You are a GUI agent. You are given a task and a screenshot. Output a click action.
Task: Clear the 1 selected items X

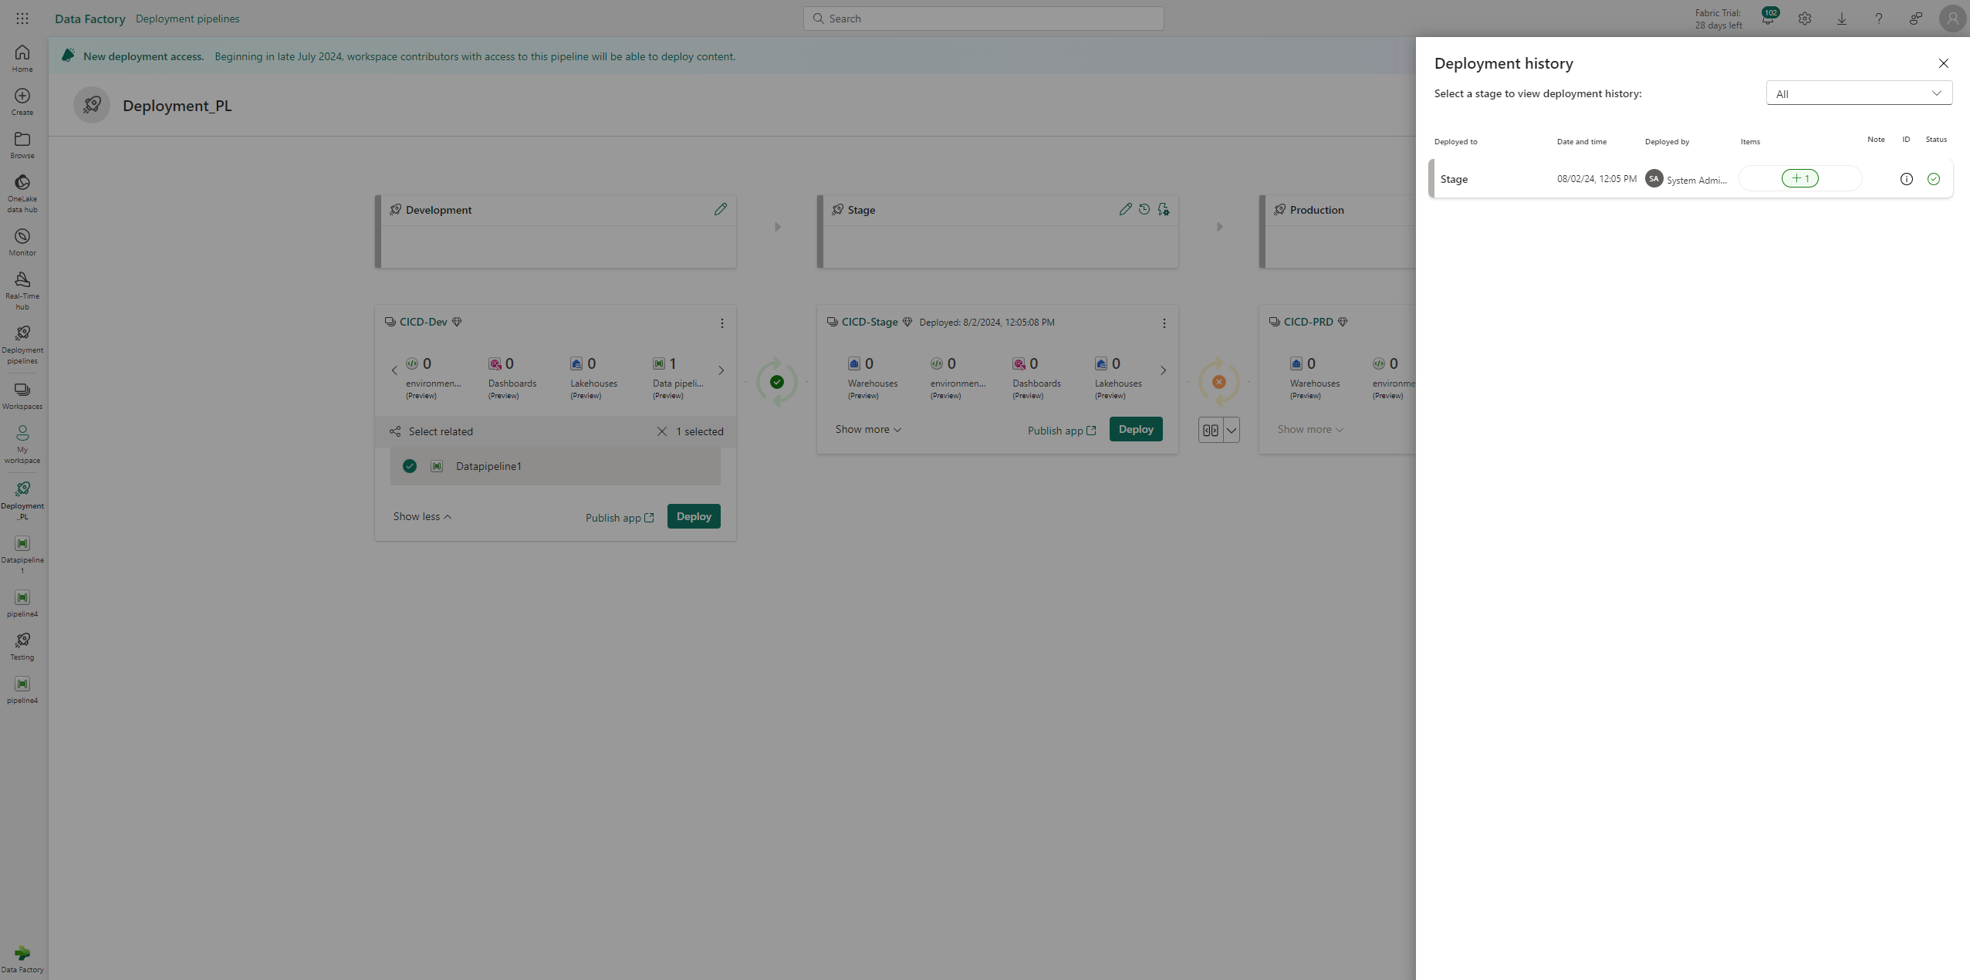point(662,431)
